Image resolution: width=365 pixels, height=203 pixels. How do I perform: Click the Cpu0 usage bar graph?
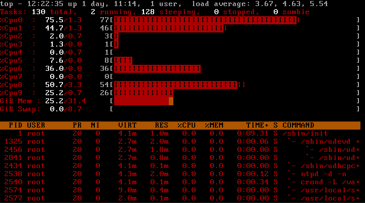[206, 20]
